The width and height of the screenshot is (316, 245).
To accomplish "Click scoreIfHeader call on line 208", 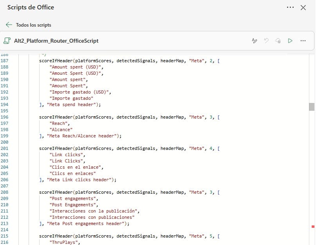I will tap(56, 192).
